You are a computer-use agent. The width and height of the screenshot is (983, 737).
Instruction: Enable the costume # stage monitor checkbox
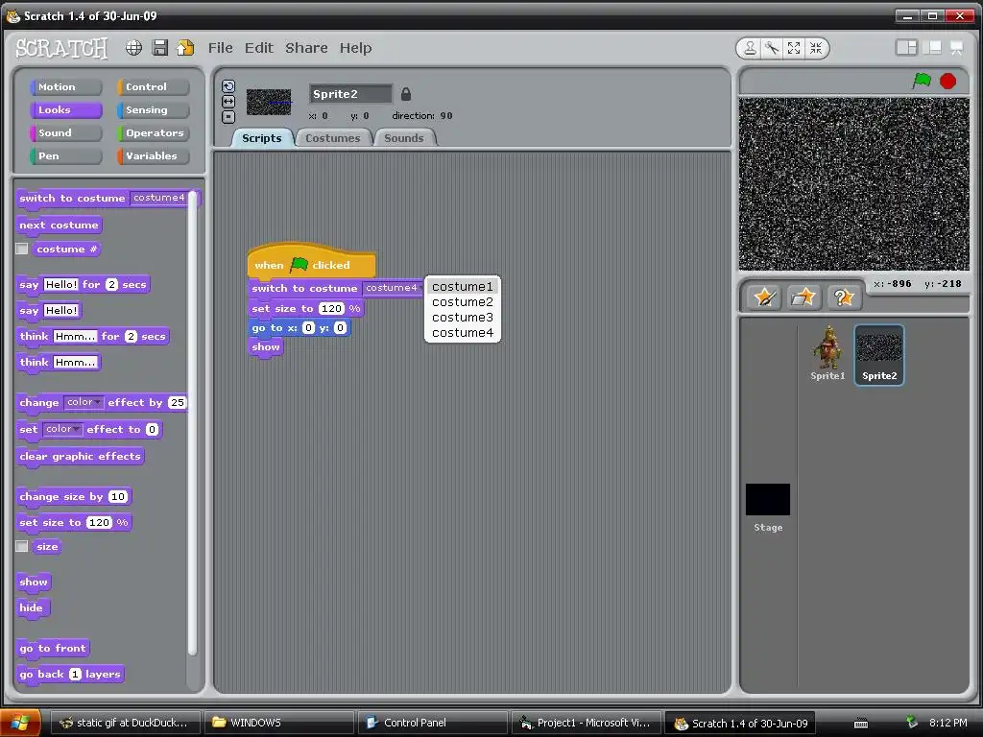click(x=22, y=249)
